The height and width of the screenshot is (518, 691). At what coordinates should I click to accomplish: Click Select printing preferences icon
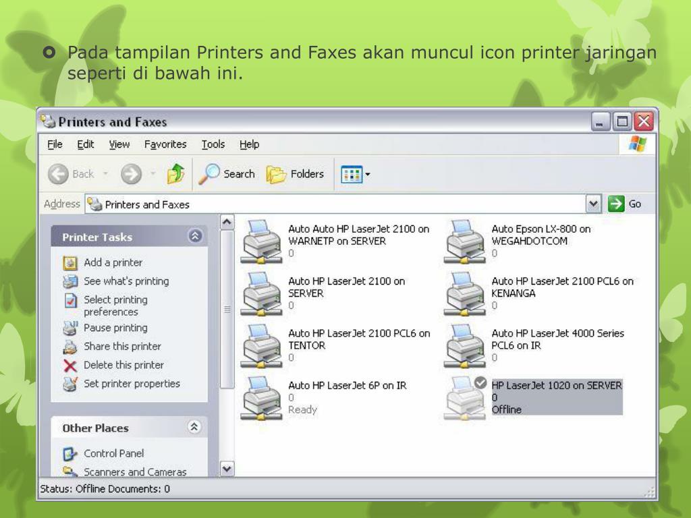point(70,300)
